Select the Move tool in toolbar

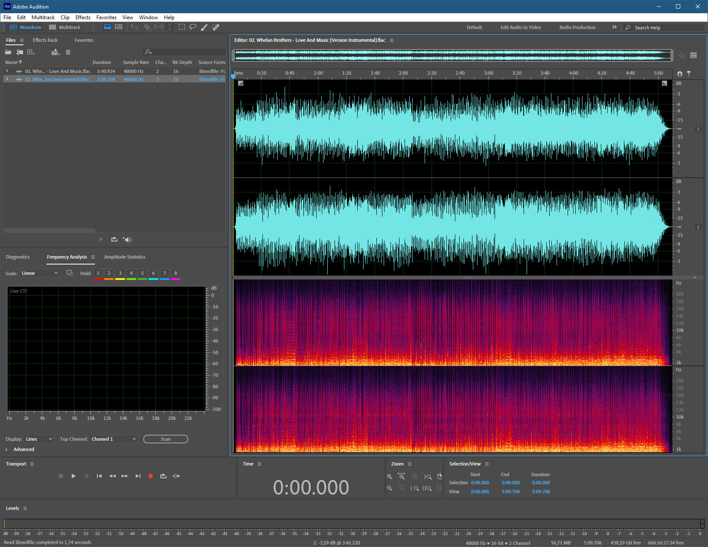click(135, 27)
